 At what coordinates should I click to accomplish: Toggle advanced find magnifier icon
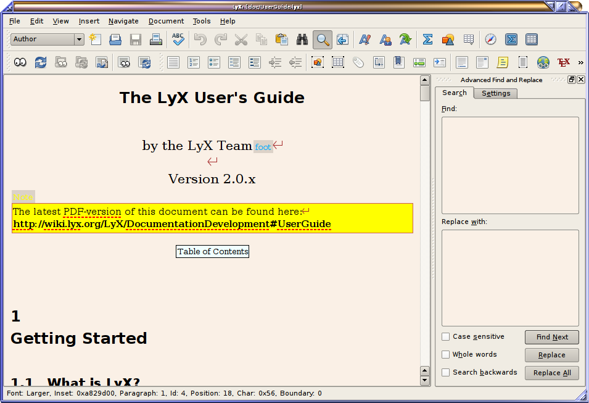point(323,39)
